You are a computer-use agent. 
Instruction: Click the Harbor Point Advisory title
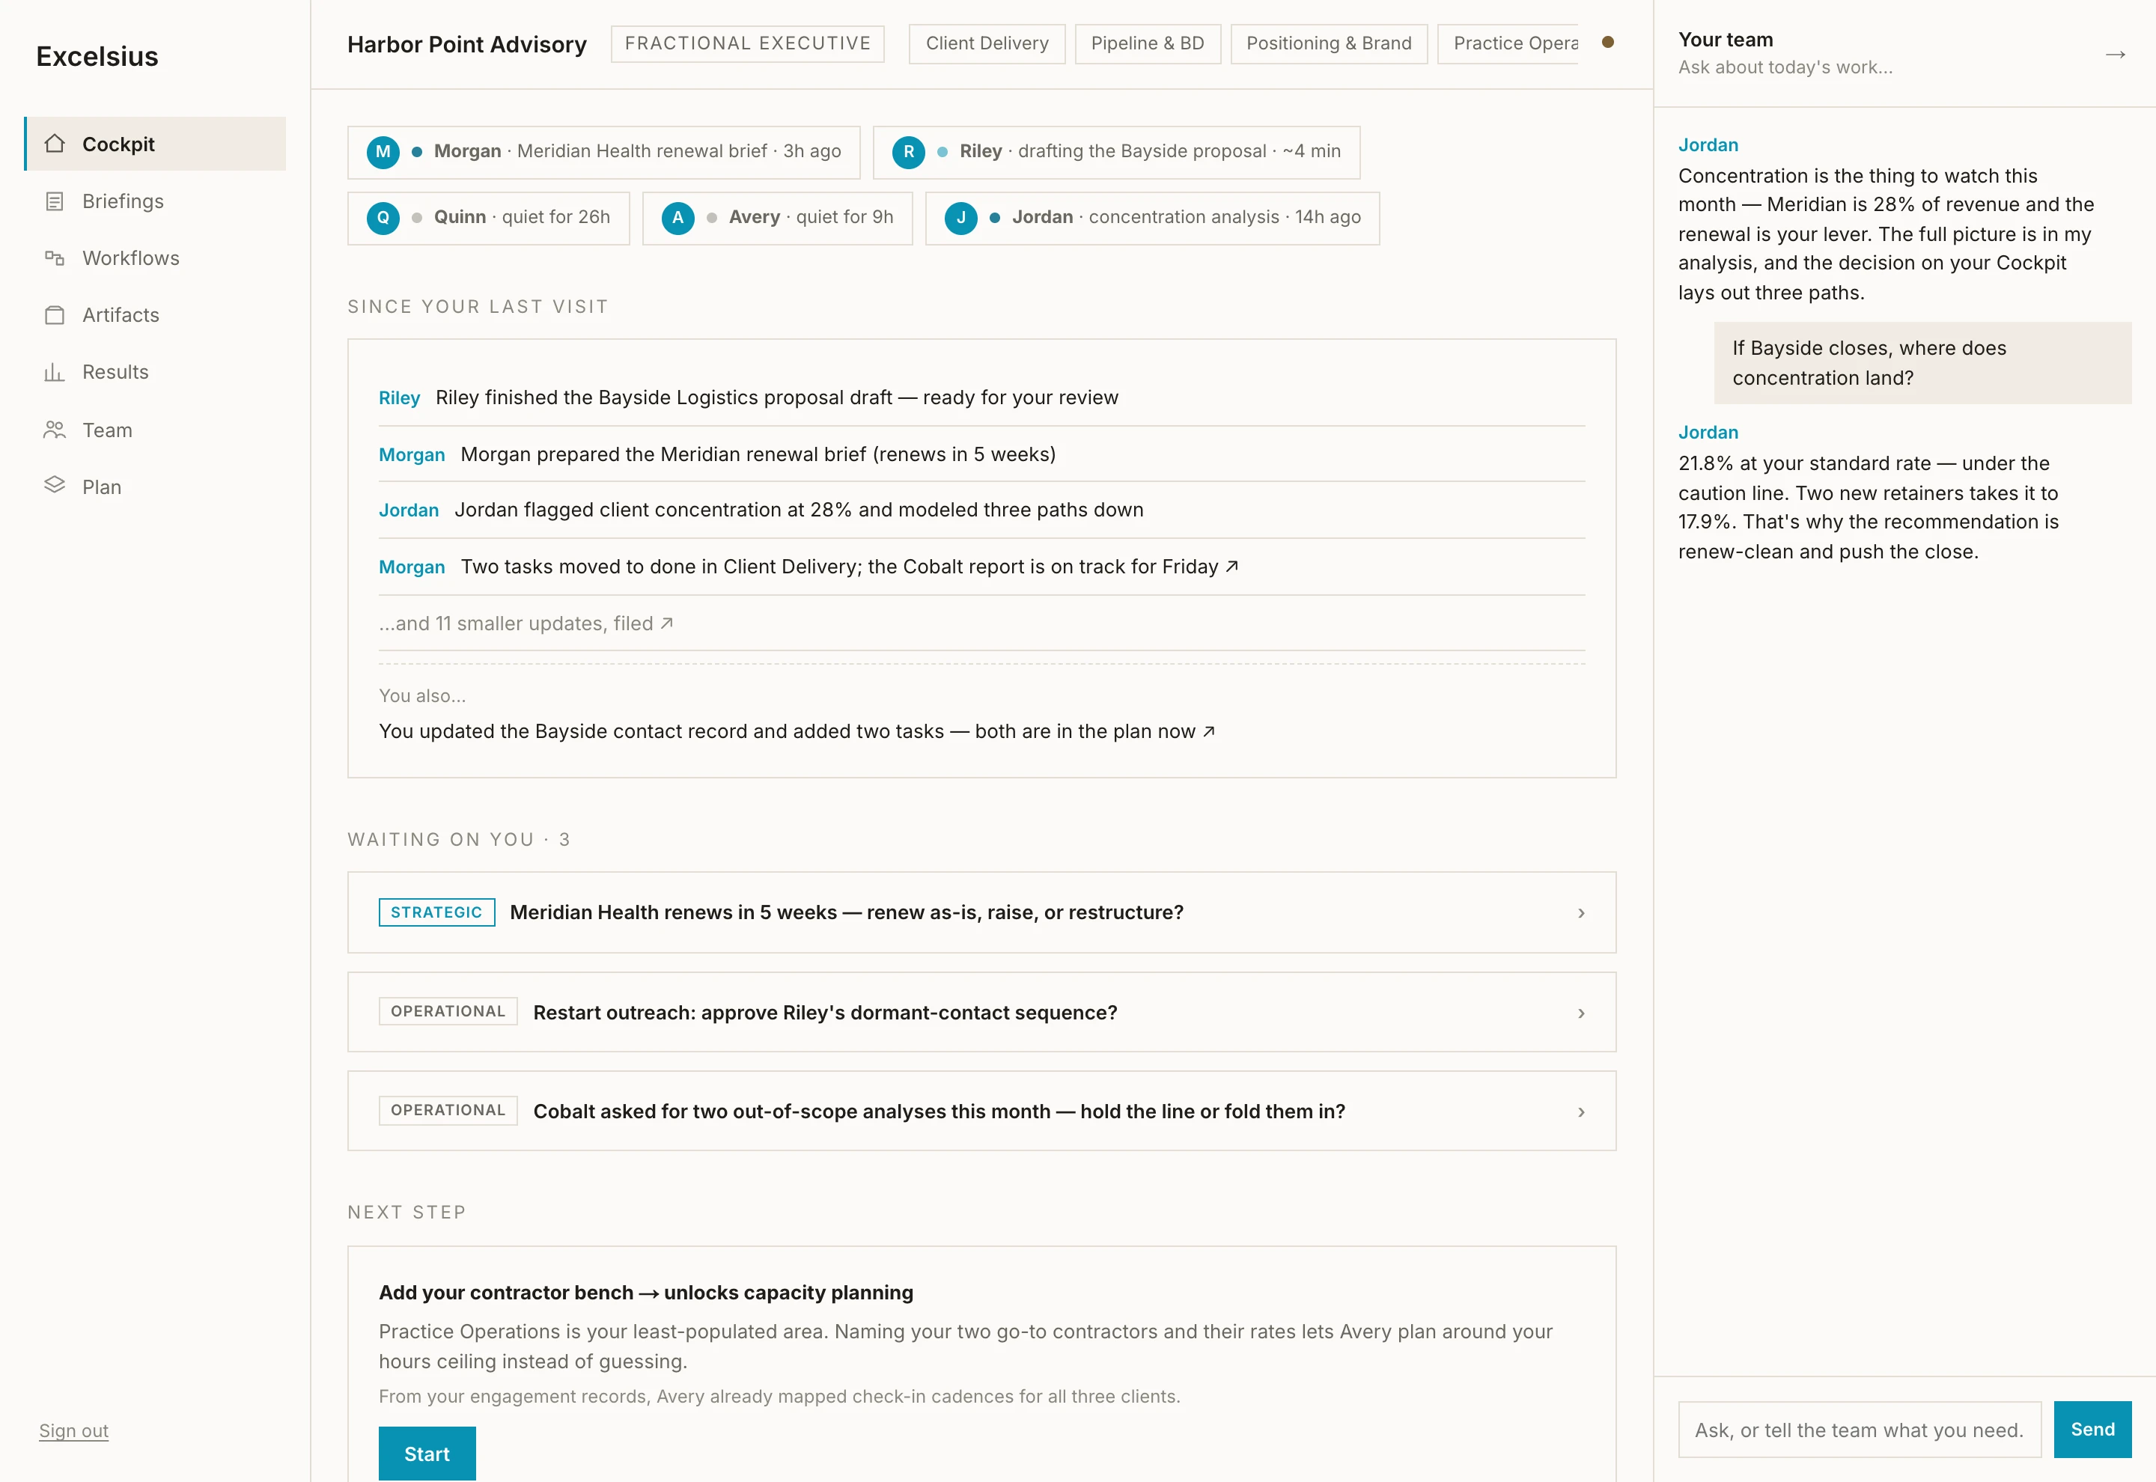pyautogui.click(x=467, y=45)
